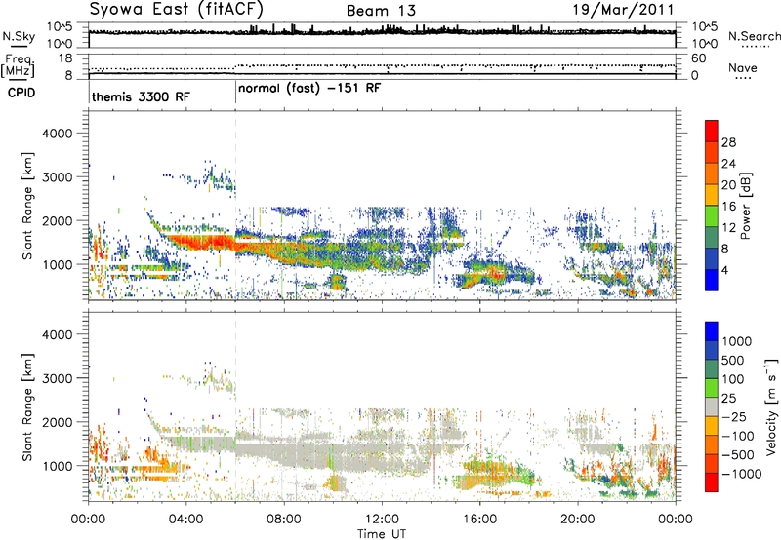This screenshot has width=781, height=540.
Task: Click the '12:00' time axis label
Action: pyautogui.click(x=382, y=520)
